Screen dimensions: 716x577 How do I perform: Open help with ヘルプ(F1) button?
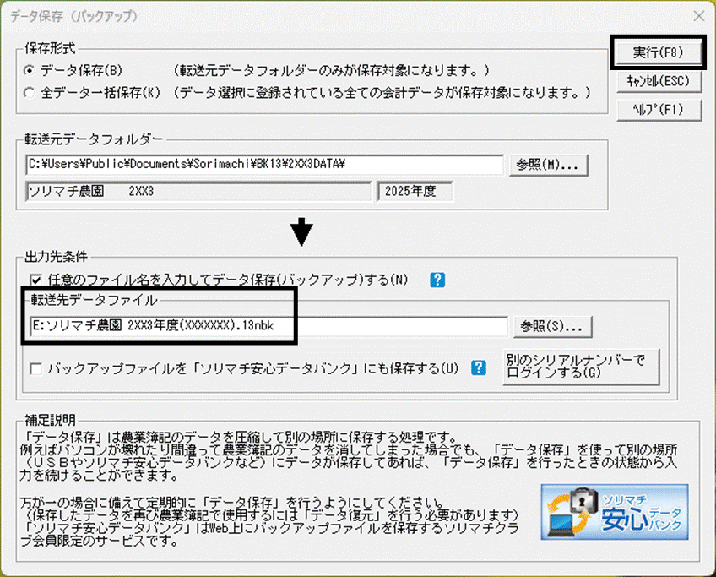coord(659,110)
